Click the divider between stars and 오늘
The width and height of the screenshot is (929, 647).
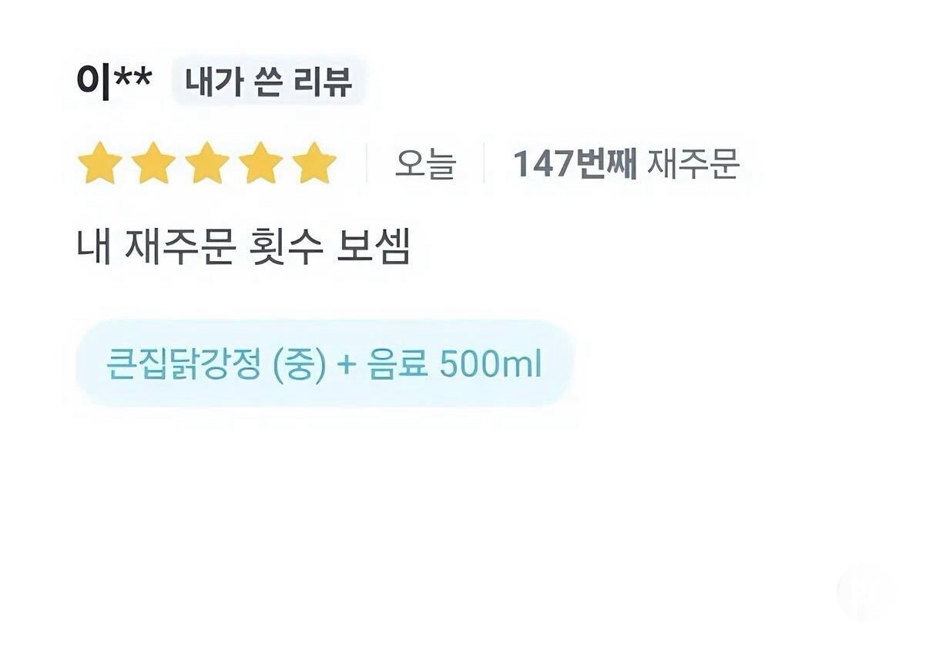(x=367, y=163)
